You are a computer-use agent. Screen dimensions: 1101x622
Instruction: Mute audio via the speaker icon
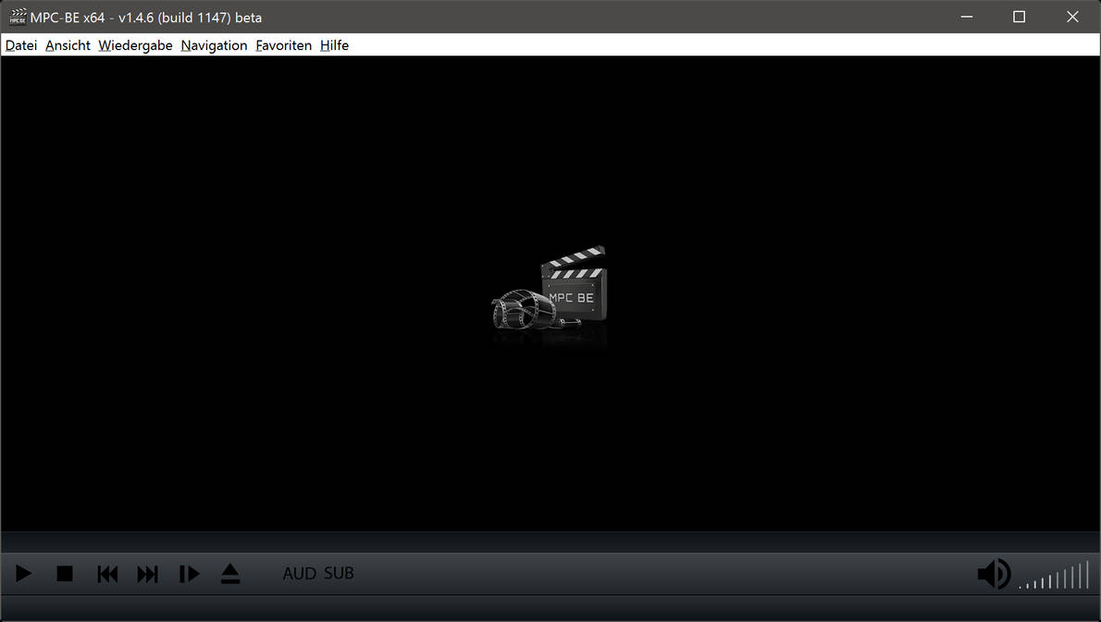(993, 574)
